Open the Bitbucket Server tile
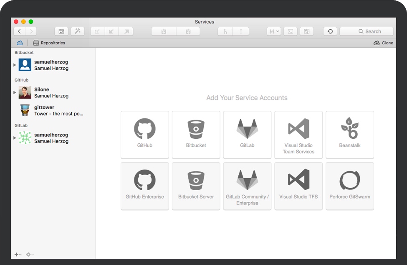 [196, 186]
